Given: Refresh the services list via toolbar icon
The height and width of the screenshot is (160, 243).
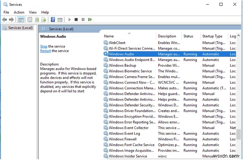Looking at the screenshot, I should pos(37,20).
